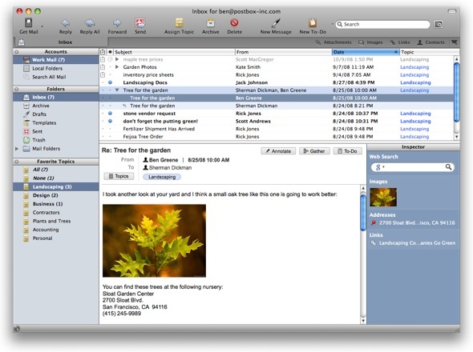This screenshot has width=473, height=352.
Task: Click the Reply All arrows icon
Action: point(90,23)
